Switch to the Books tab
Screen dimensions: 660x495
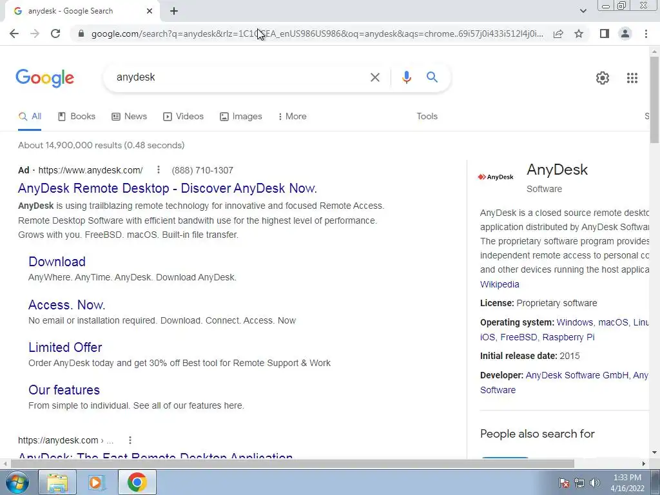pyautogui.click(x=77, y=117)
